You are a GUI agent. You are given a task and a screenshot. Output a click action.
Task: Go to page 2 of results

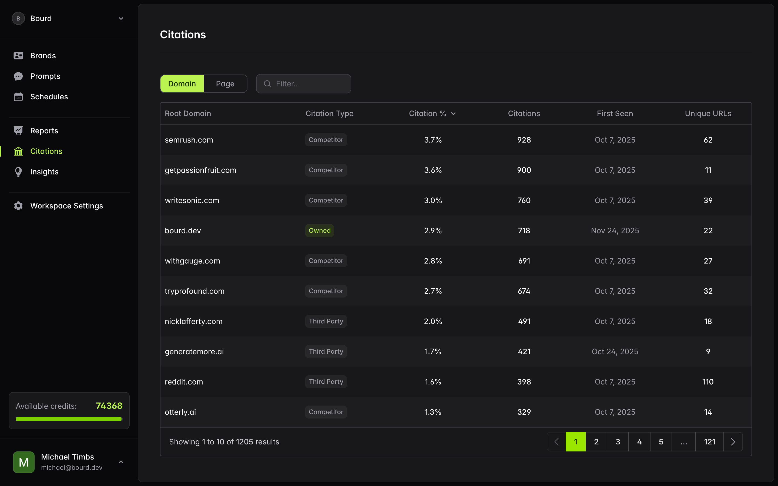(x=596, y=441)
